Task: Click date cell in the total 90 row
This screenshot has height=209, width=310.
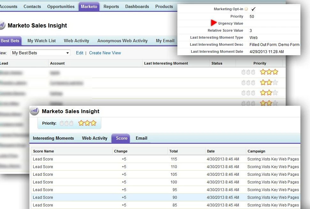Action: (223, 197)
